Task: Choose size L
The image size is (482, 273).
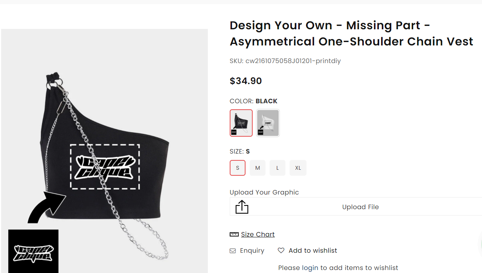Action: tap(278, 168)
